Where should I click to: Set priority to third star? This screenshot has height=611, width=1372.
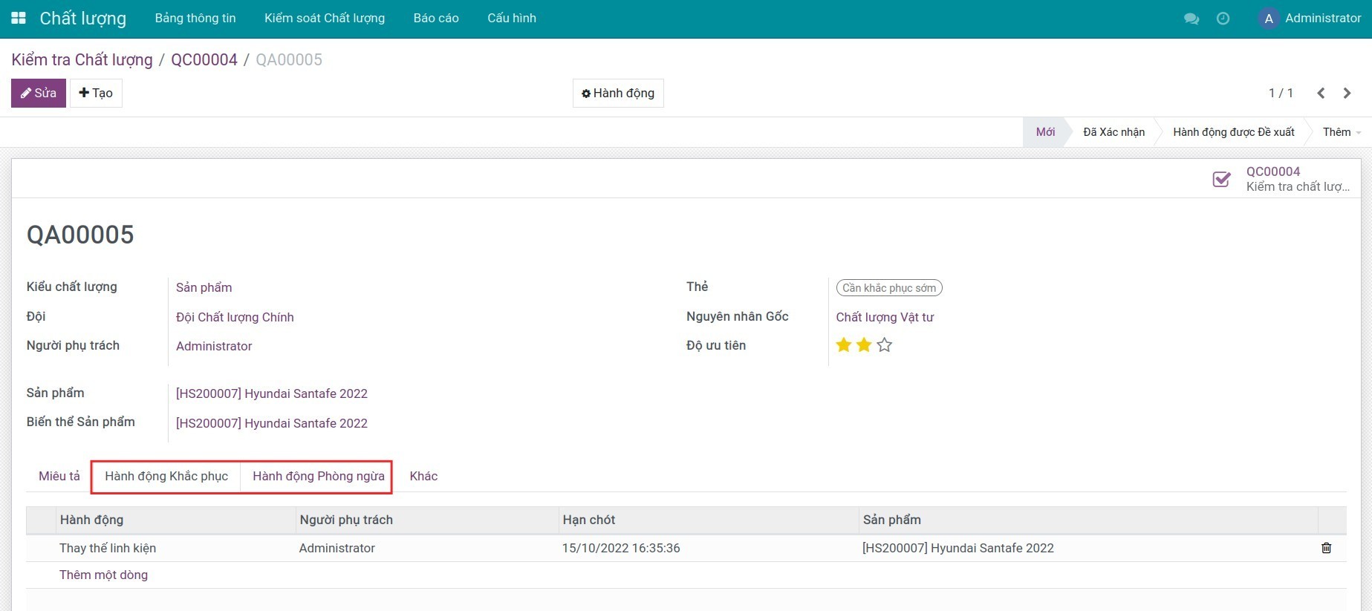884,345
